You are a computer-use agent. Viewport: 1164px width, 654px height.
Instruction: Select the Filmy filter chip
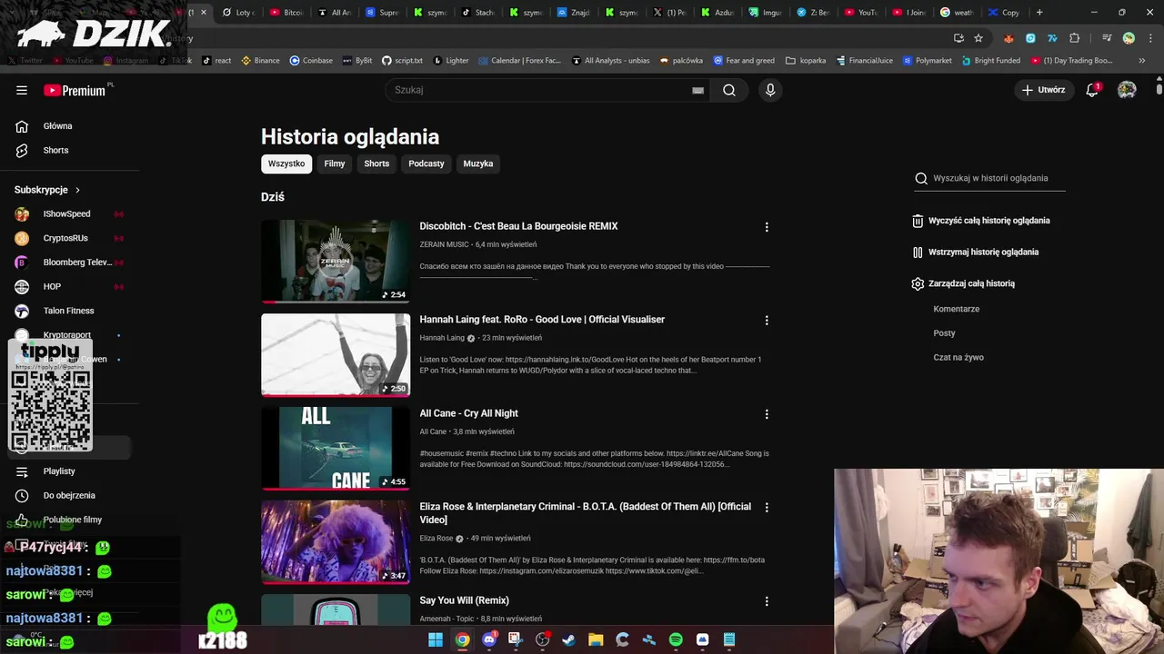pyautogui.click(x=335, y=163)
